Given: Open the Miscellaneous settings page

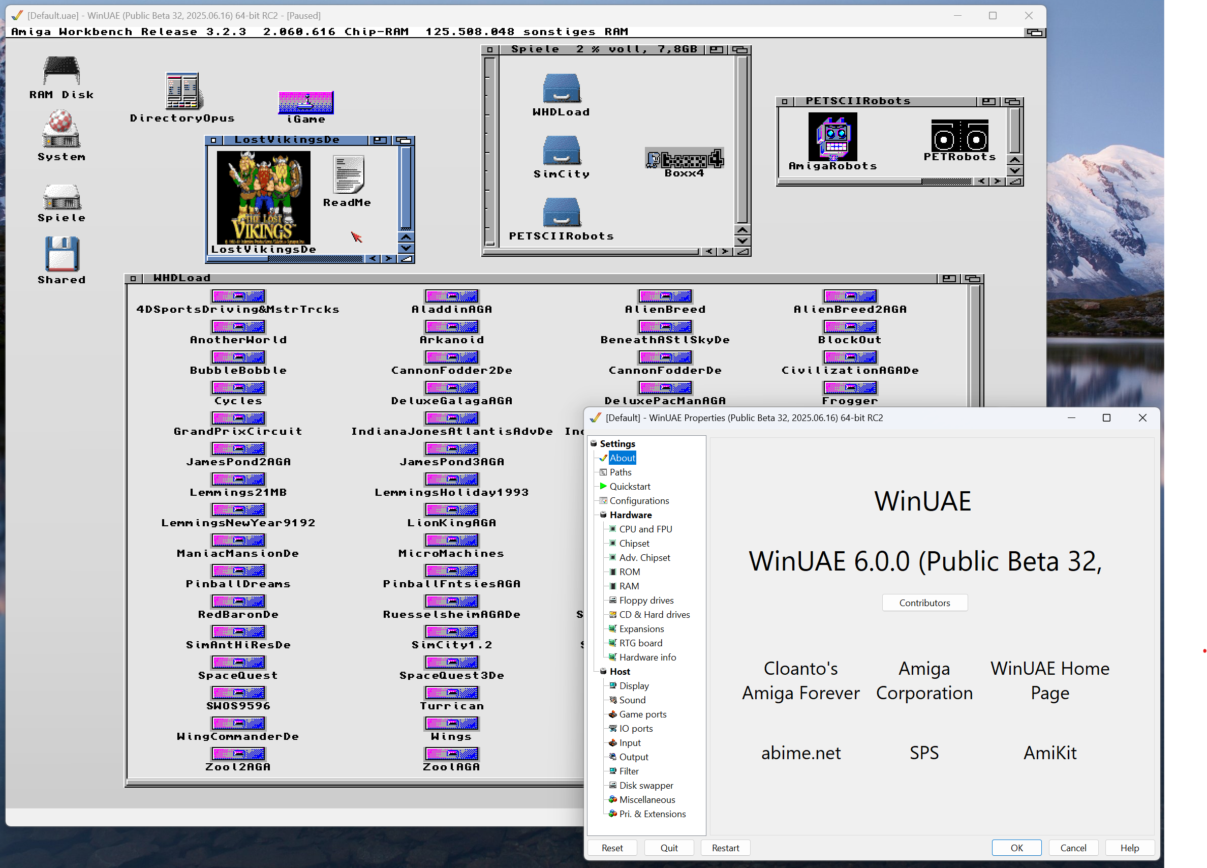Looking at the screenshot, I should [646, 800].
